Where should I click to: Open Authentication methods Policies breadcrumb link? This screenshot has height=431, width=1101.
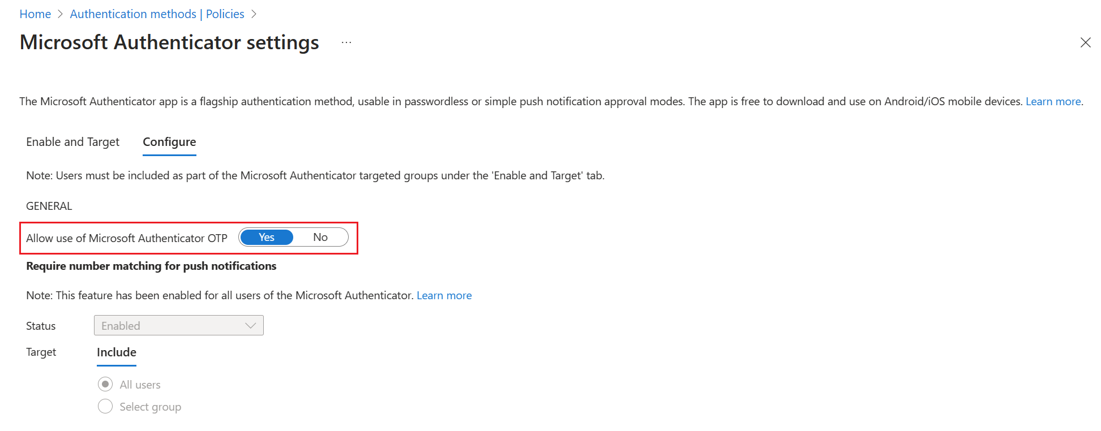pos(157,14)
